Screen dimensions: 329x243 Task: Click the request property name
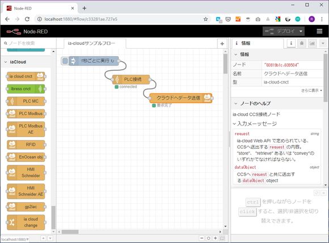click(x=242, y=134)
